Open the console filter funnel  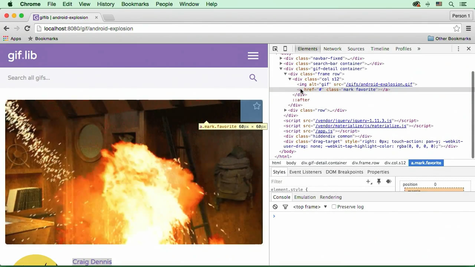coord(285,207)
